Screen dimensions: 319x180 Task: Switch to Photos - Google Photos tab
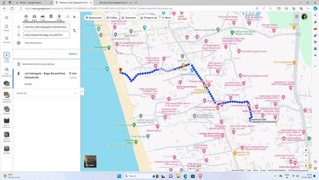28,3
